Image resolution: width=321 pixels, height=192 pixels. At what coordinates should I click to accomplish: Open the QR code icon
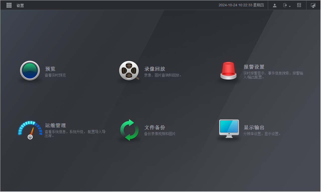coord(299,5)
